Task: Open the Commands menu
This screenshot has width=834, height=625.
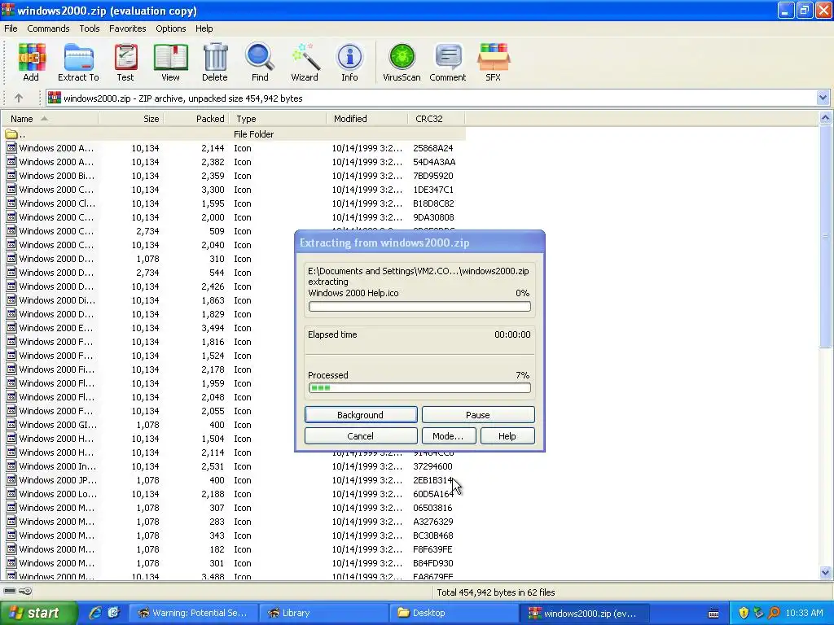Action: (x=48, y=28)
